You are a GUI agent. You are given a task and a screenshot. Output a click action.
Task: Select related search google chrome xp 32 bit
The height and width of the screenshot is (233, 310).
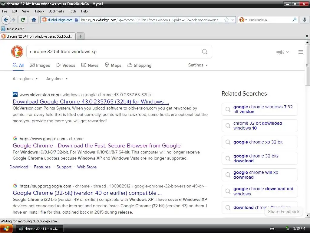259,142
